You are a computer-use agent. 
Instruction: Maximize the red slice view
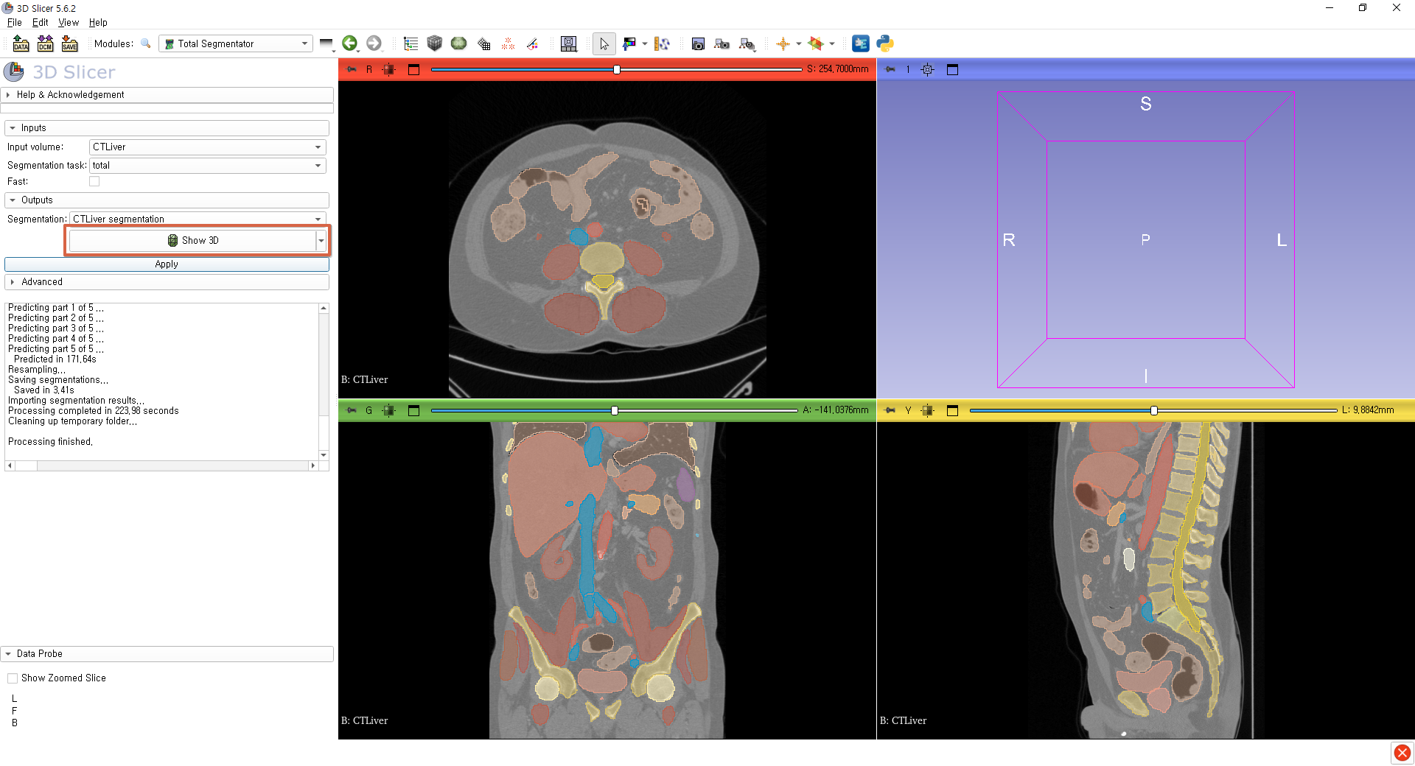tap(413, 69)
